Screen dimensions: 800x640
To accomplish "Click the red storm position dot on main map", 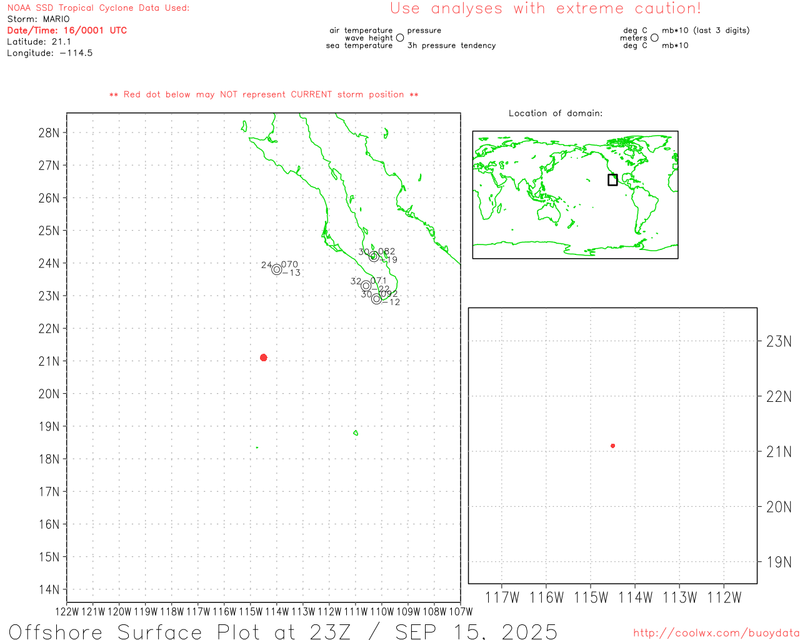I will coord(263,357).
